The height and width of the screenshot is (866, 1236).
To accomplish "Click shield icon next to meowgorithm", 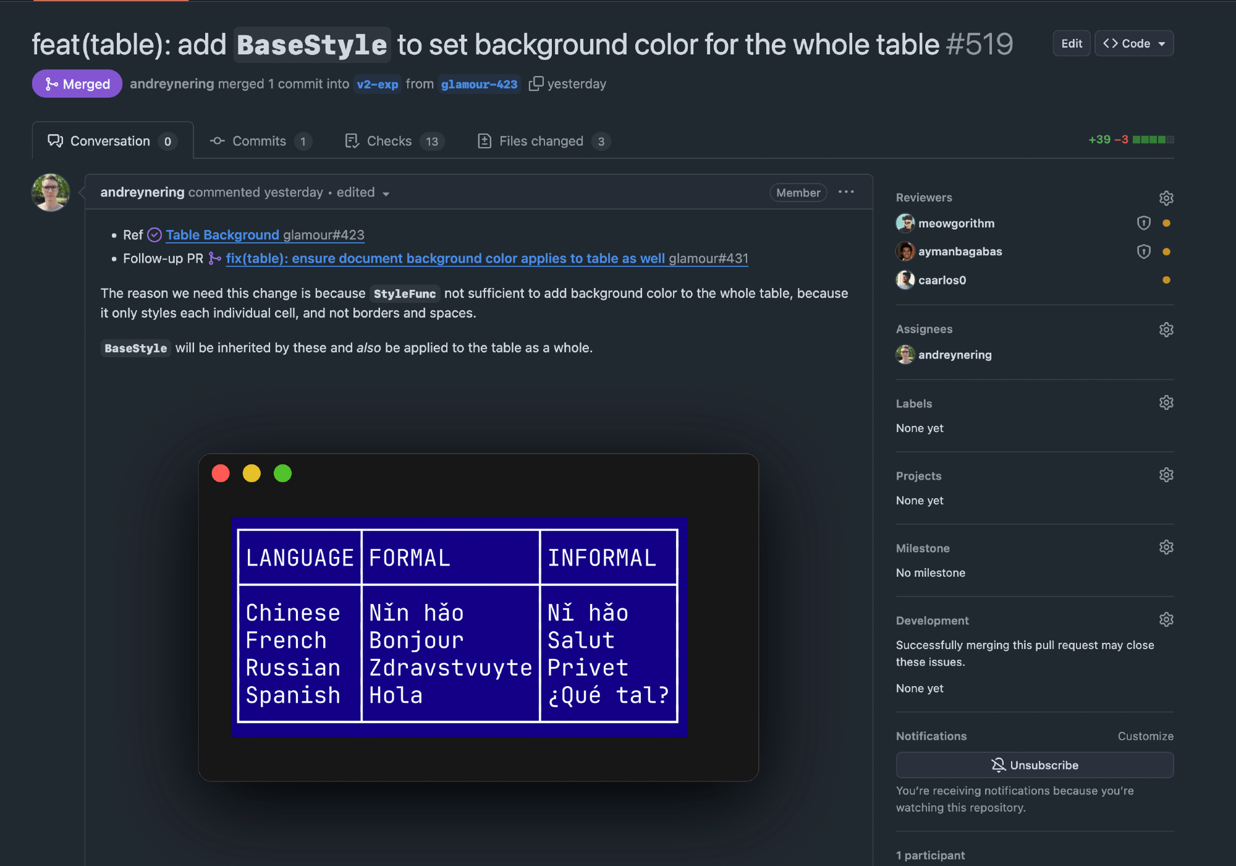I will coord(1143,223).
